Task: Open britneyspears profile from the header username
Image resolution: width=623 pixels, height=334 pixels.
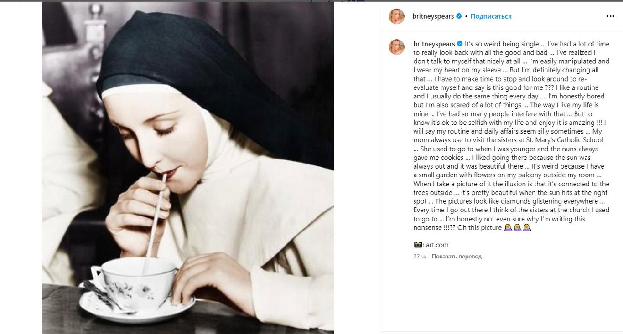Action: point(433,16)
